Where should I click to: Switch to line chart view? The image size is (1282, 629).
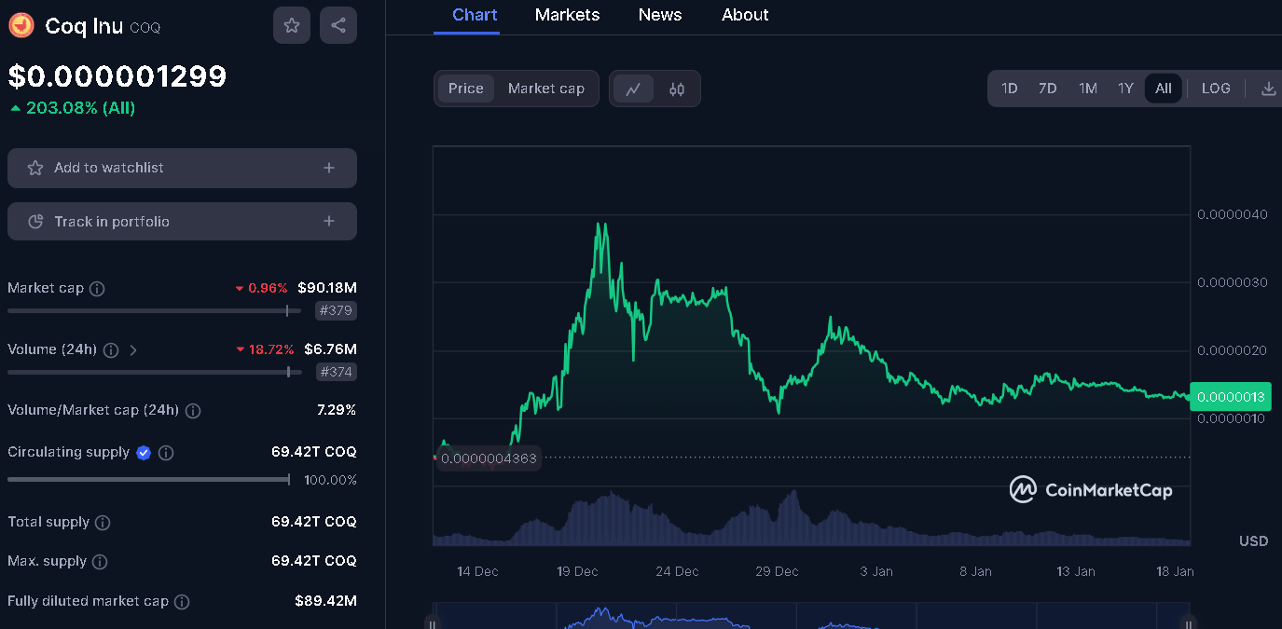[633, 89]
